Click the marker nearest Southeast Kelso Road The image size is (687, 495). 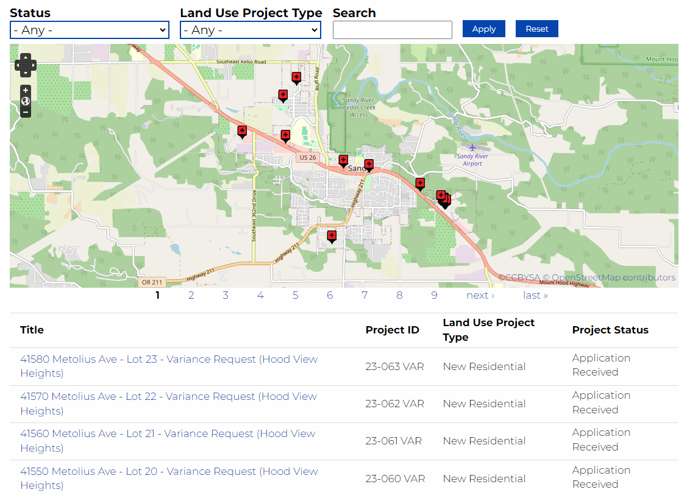pos(296,77)
